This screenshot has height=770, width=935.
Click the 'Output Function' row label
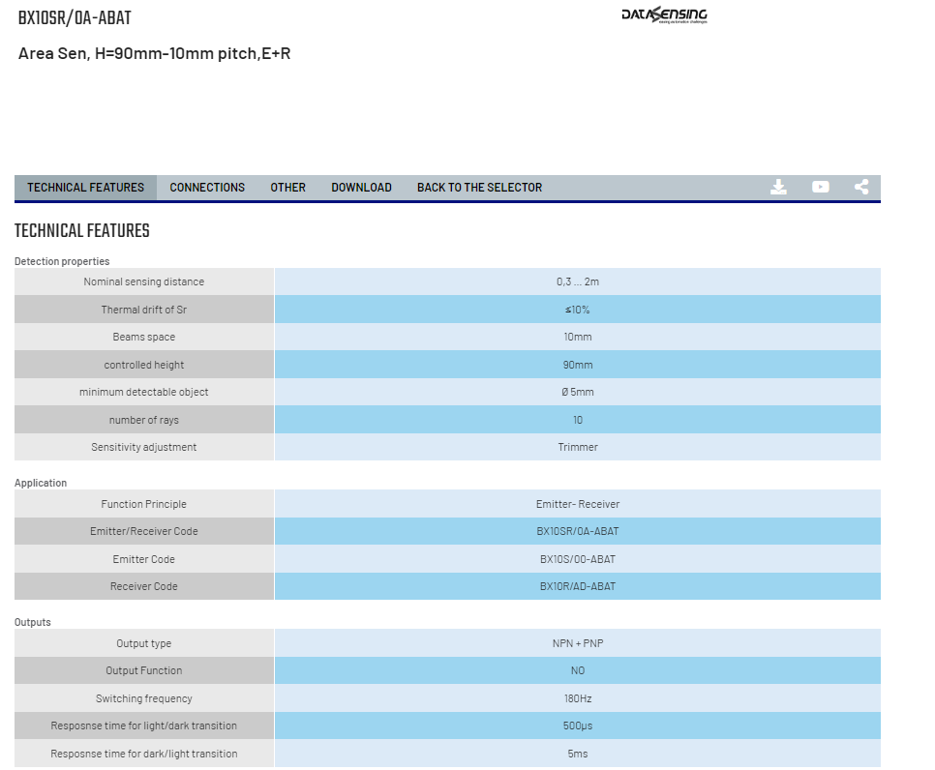tap(143, 671)
